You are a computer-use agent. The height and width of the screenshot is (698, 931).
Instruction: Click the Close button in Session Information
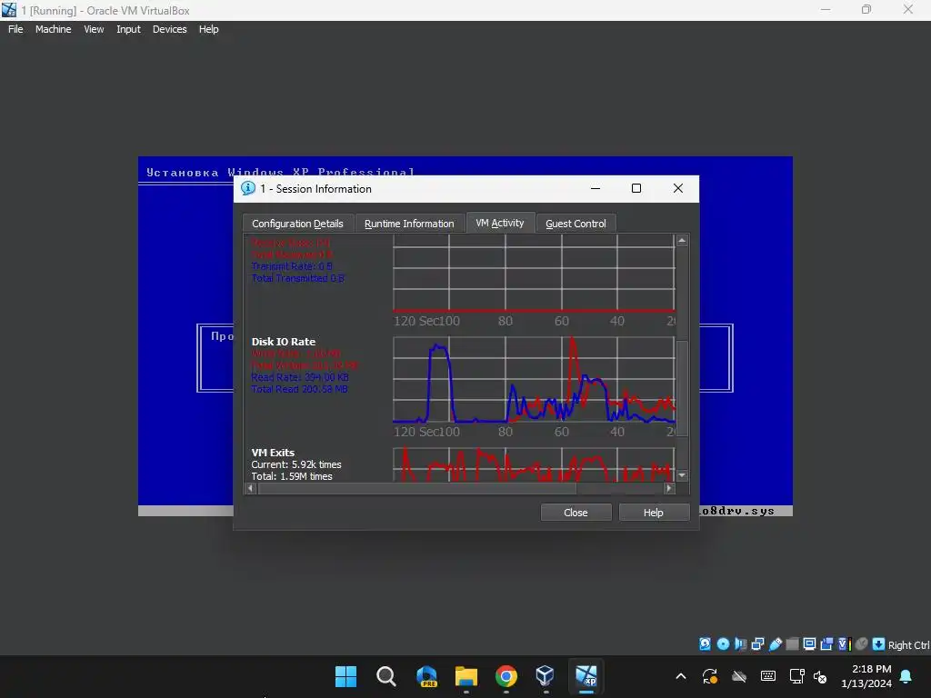[x=576, y=513]
